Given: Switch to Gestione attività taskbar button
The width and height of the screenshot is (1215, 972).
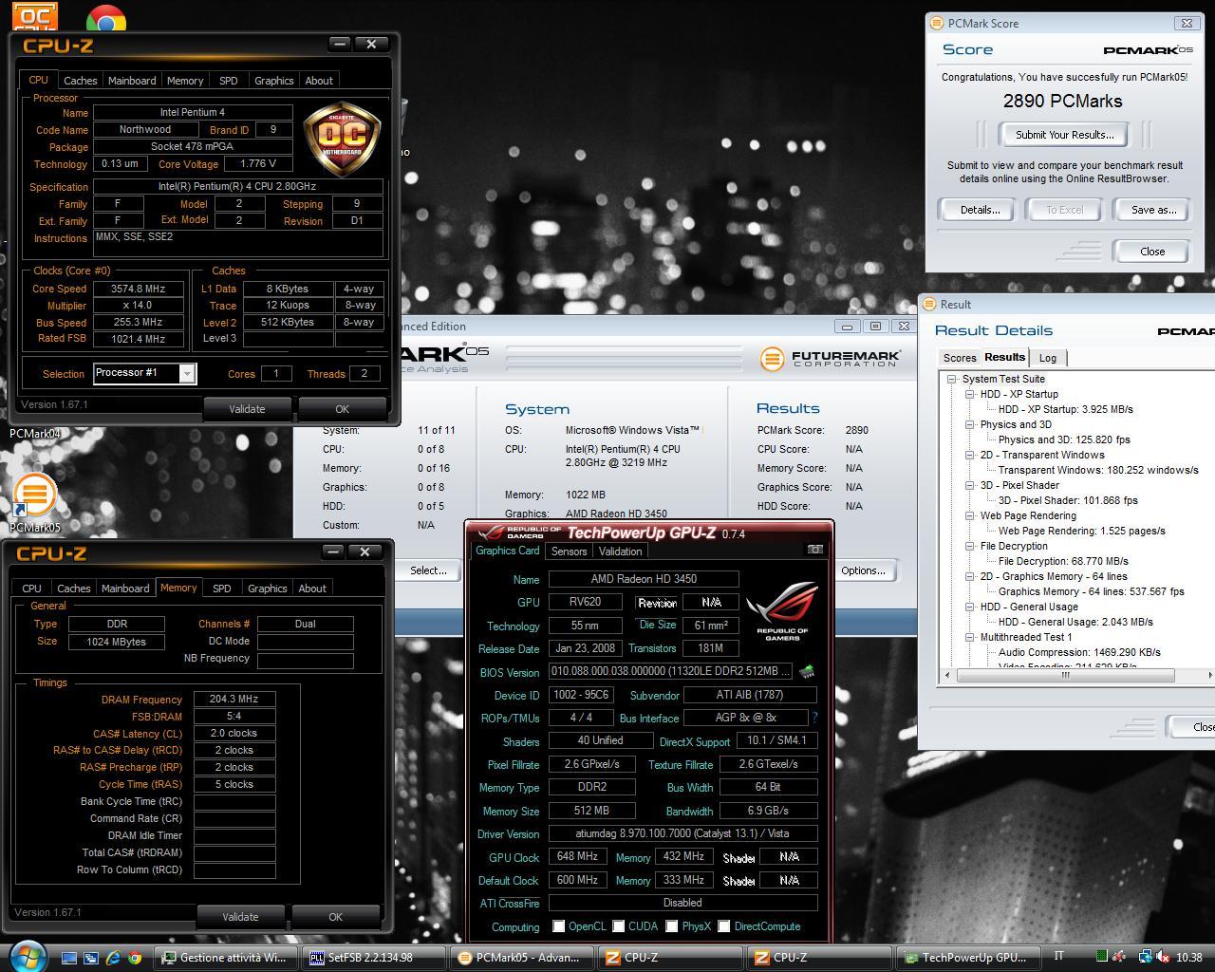Looking at the screenshot, I should pyautogui.click(x=227, y=958).
